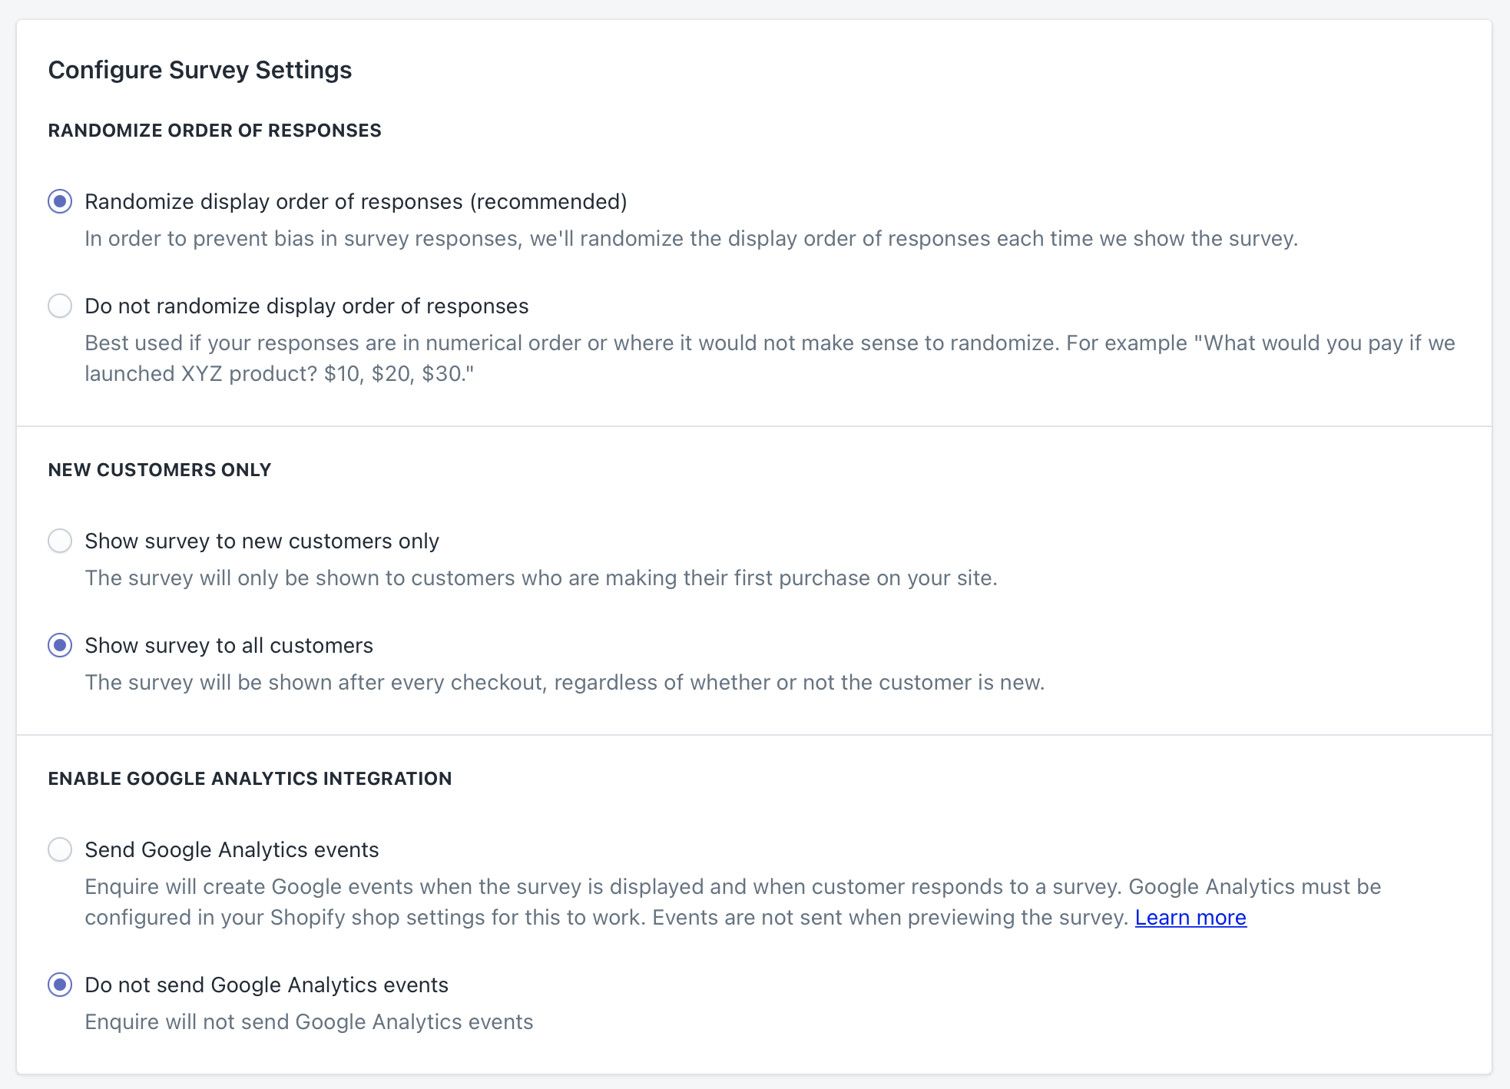Select the randomize display order radio button

(x=60, y=201)
